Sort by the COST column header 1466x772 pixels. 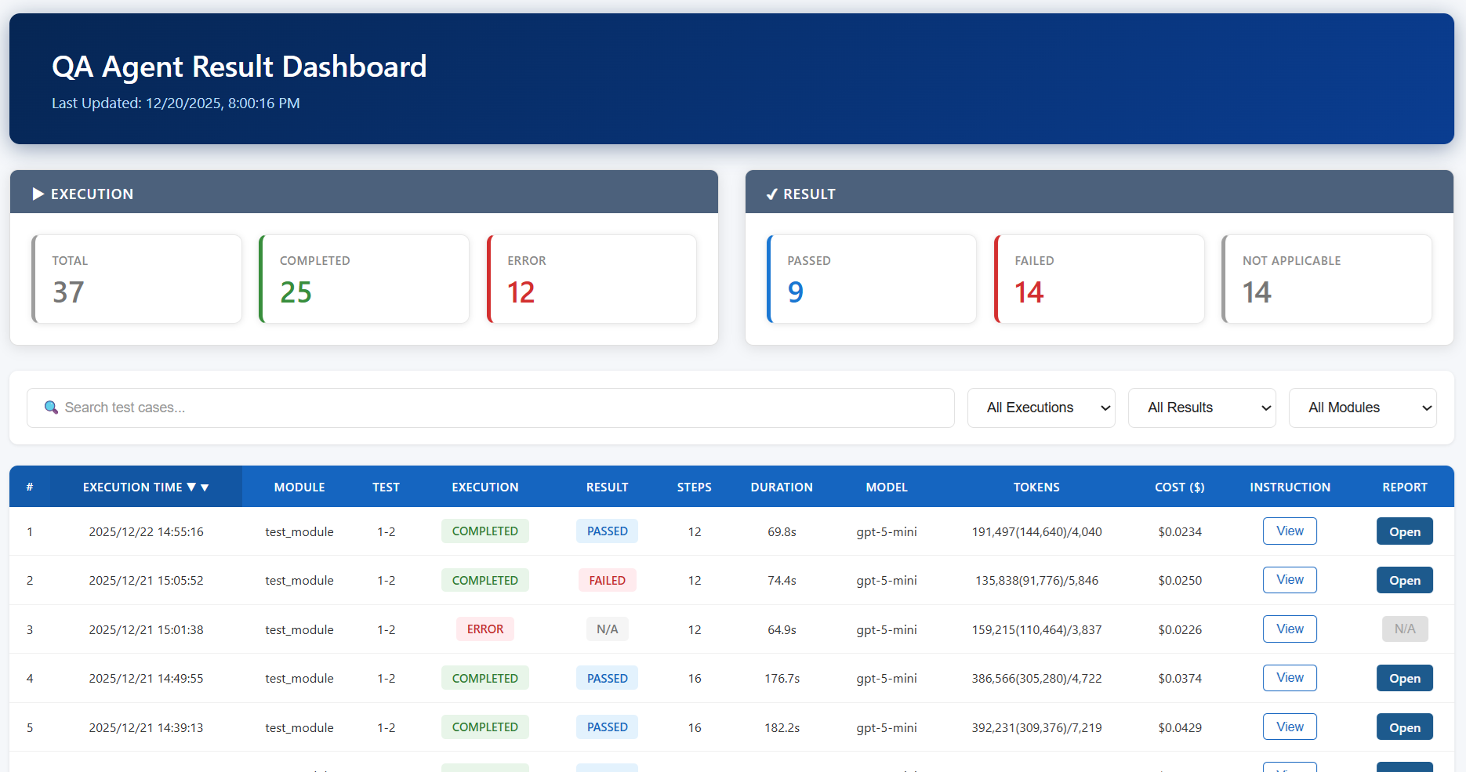tap(1179, 487)
